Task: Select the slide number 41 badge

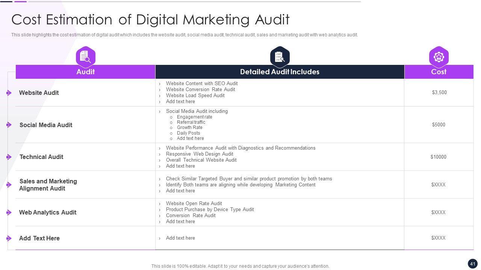Action: pos(472,264)
